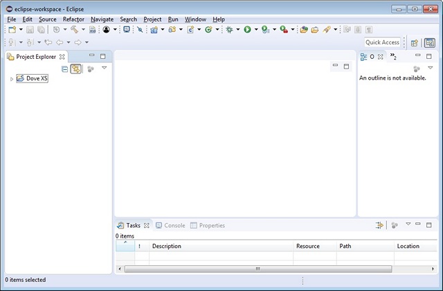Click the Next Annotation icon

point(11,42)
